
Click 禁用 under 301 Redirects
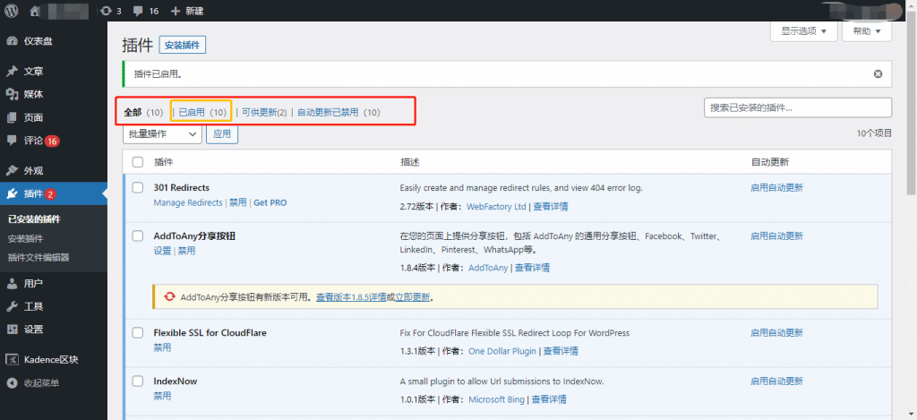tap(238, 202)
